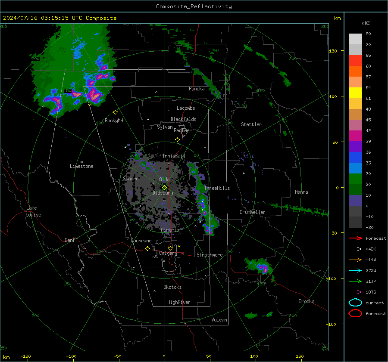Click the HighRiver map label
388x362 pixels.
point(179,302)
